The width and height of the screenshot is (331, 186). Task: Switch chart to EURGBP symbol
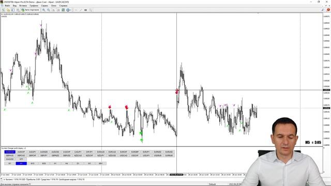click(135, 152)
